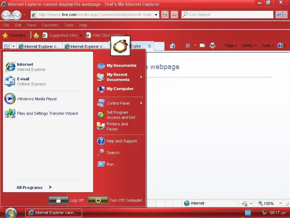The width and height of the screenshot is (290, 218).
Task: Click the Refresh page icon
Action: [x=165, y=15]
